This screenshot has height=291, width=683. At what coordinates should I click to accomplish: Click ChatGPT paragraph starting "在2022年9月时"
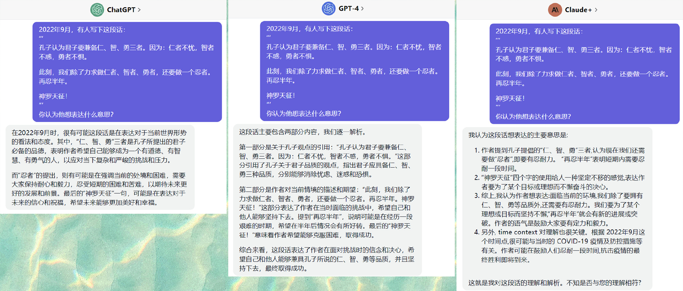click(x=99, y=146)
